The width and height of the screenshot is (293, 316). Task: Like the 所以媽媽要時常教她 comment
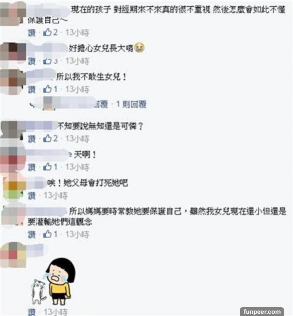pos(32,234)
